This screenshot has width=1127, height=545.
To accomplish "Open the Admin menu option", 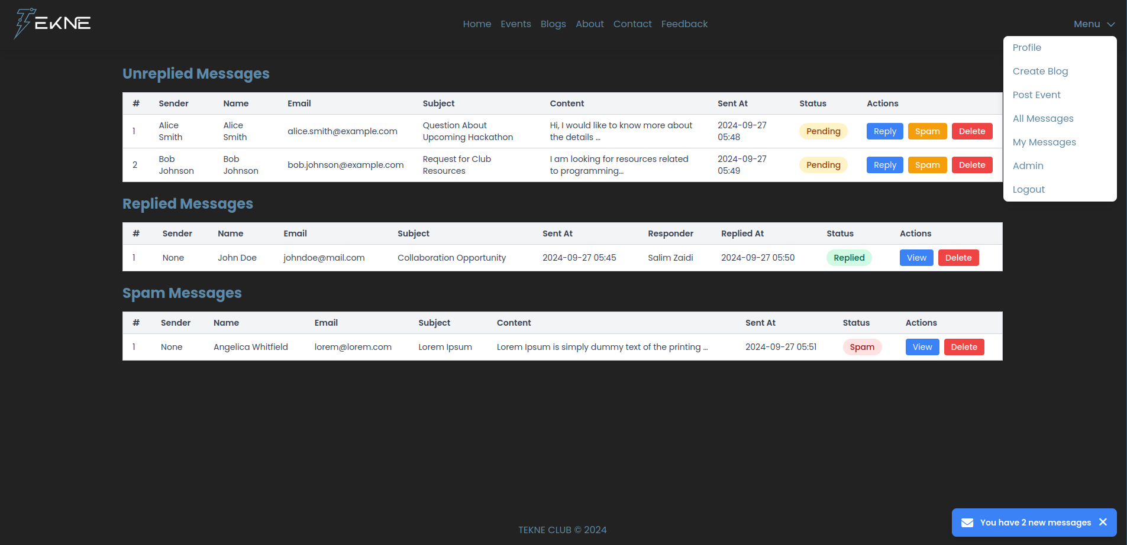I will (1028, 166).
